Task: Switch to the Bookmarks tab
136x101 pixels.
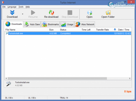Action: click(50, 24)
